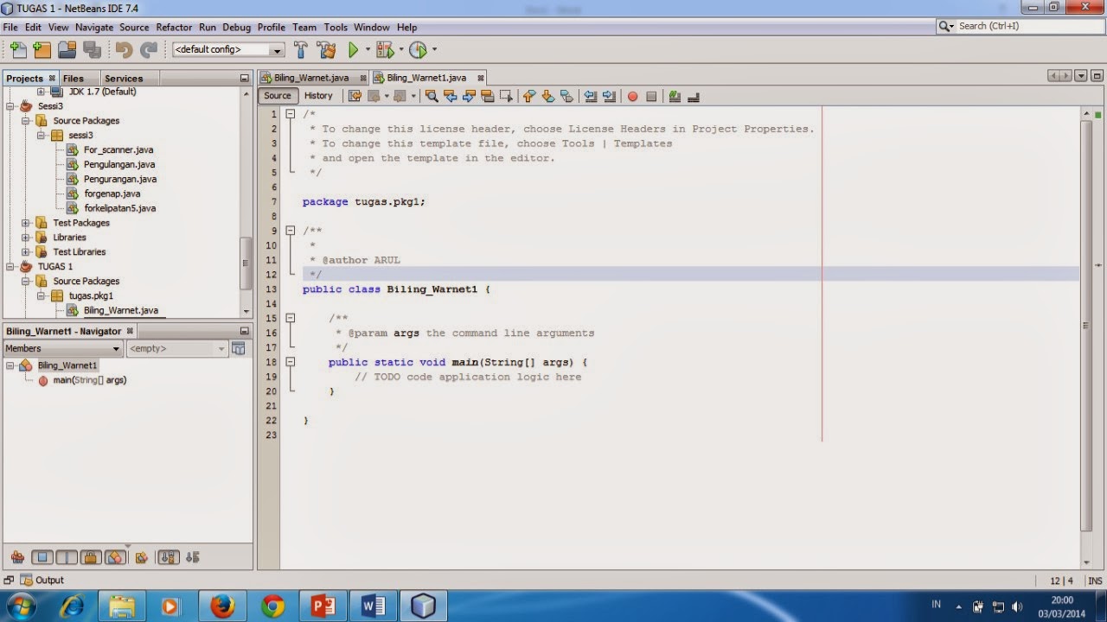Screen dimensions: 1107x622
Task: Run the project with the green Run icon
Action: [x=353, y=49]
